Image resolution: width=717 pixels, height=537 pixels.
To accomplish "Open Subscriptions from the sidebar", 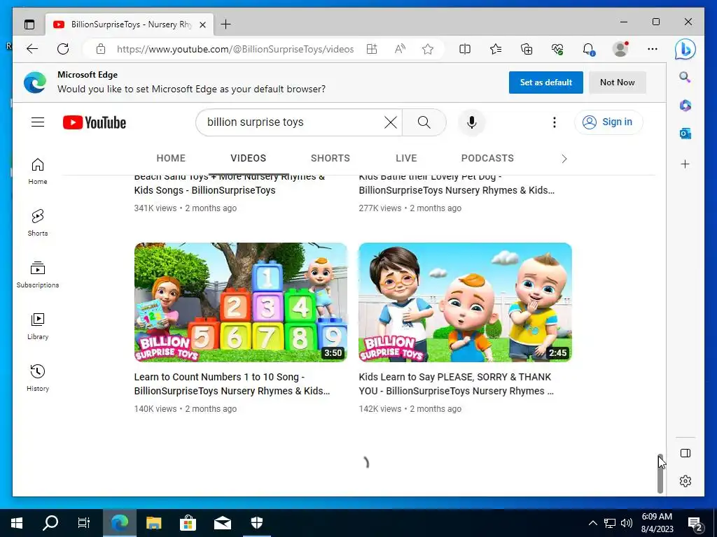I will click(38, 274).
